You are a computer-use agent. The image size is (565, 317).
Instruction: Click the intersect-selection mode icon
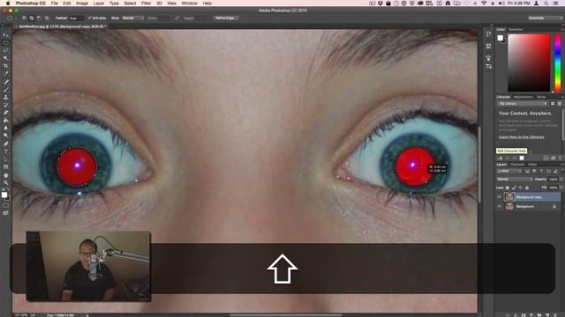coord(47,18)
